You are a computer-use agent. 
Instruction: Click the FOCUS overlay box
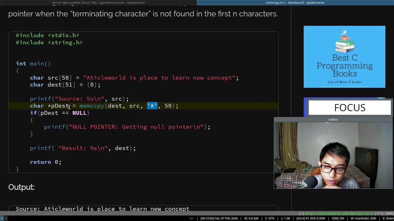pos(350,108)
